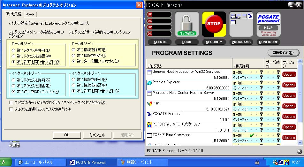The width and height of the screenshot is (304, 167).
Task: Select the Internet Explorer program row name
Action: [x=166, y=82]
